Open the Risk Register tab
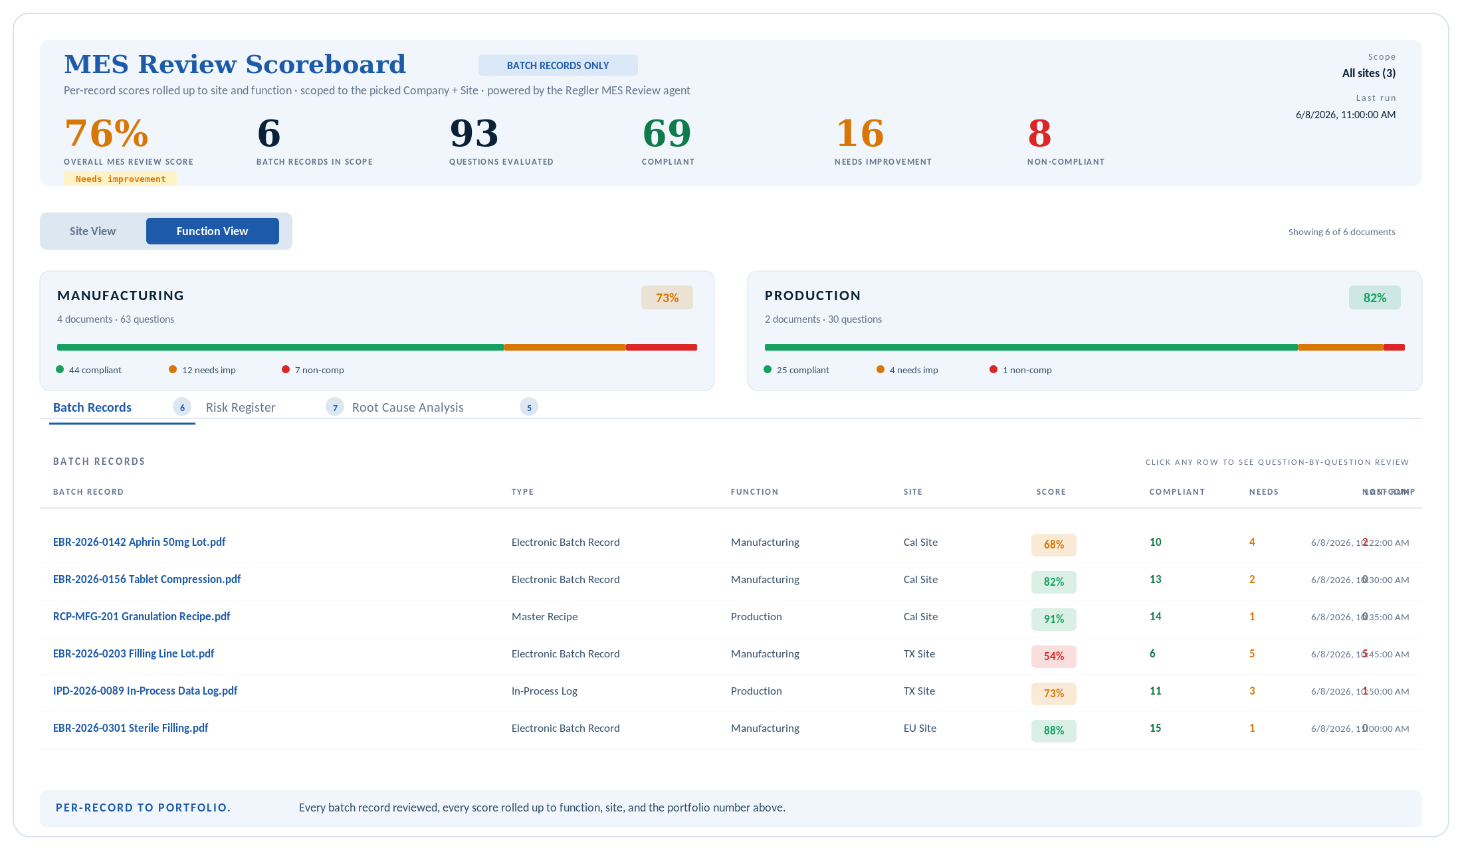Image resolution: width=1462 pixels, height=850 pixels. [241, 407]
